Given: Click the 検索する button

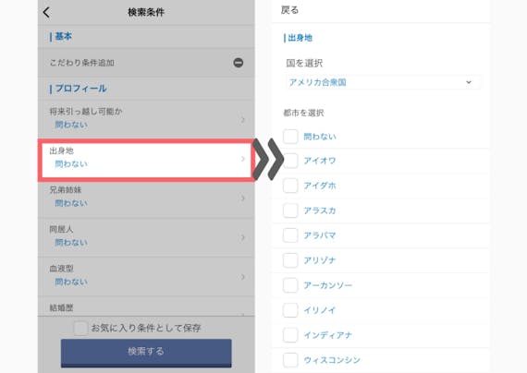Looking at the screenshot, I should coord(146,353).
